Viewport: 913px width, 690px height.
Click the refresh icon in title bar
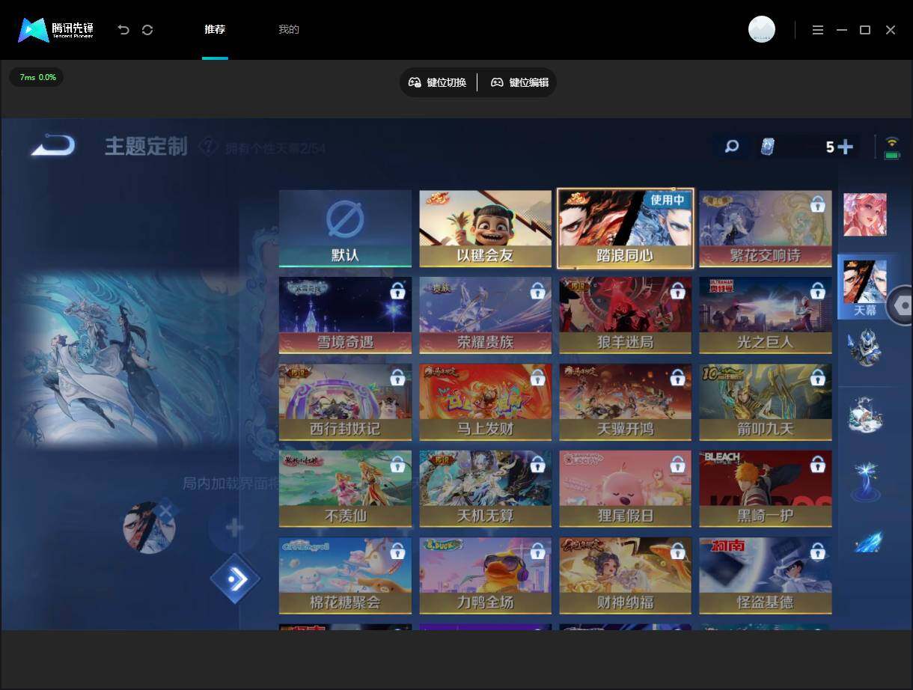[147, 30]
